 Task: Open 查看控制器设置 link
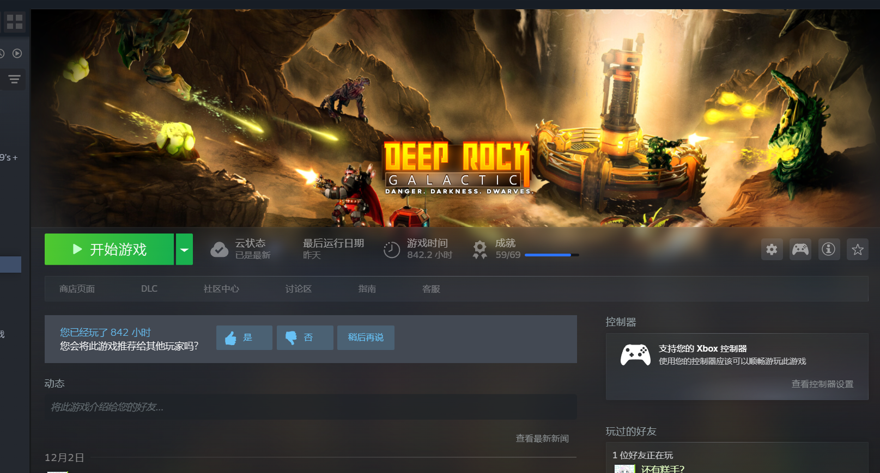pos(822,384)
